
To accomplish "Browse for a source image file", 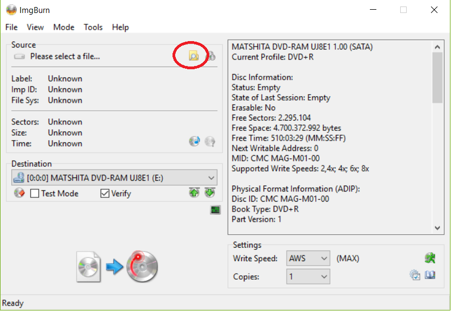I will [x=194, y=56].
